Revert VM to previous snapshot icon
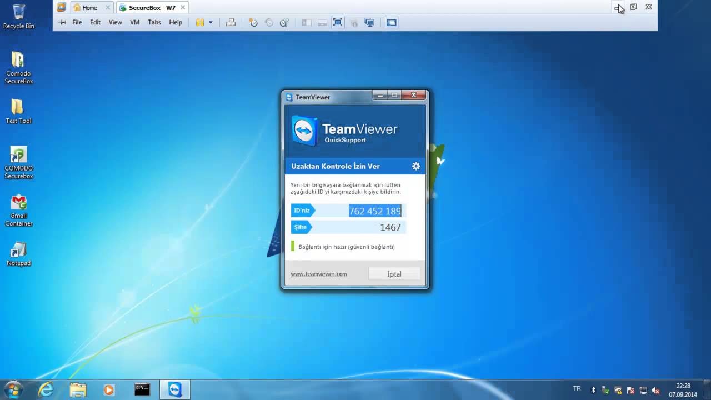Image resolution: width=711 pixels, height=400 pixels. coord(269,22)
